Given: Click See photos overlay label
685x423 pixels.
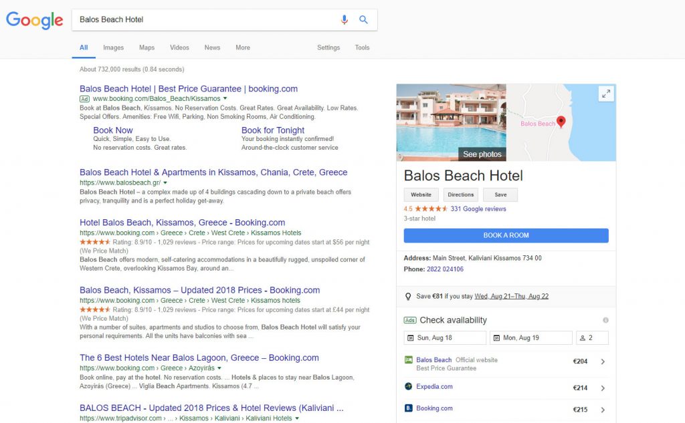Looking at the screenshot, I should (x=482, y=154).
